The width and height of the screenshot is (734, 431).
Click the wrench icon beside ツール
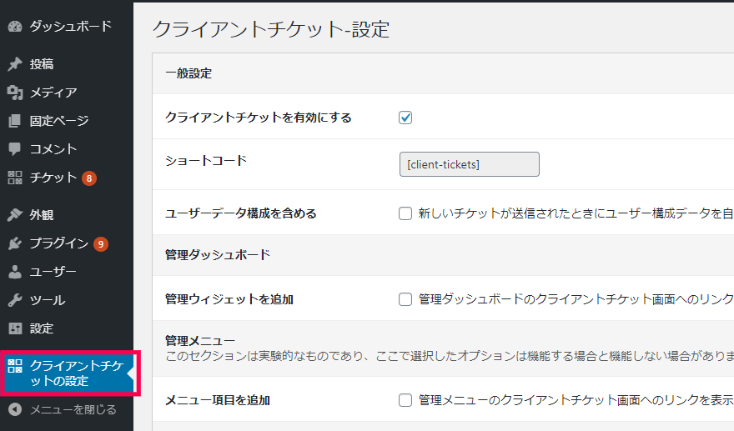click(15, 300)
